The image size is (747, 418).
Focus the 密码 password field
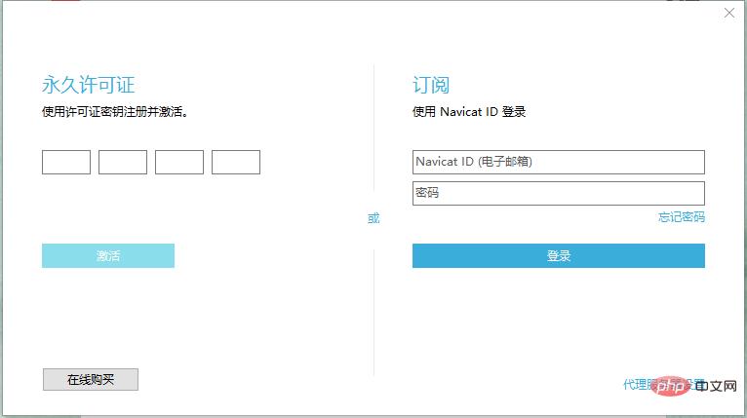[x=559, y=193]
